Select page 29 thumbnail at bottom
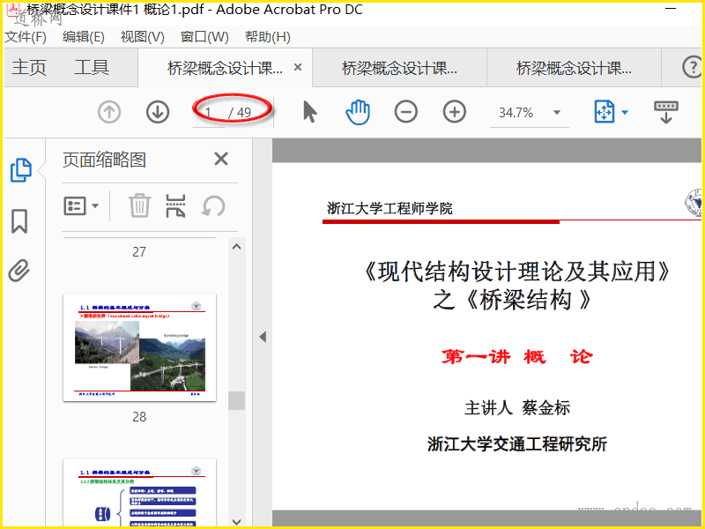The image size is (705, 529). tap(139, 492)
